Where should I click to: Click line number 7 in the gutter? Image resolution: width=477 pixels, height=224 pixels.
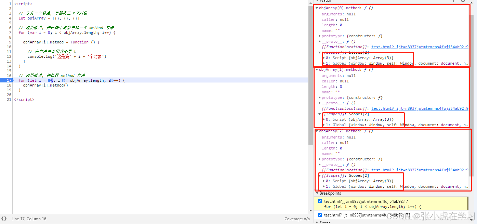[x=10, y=32]
